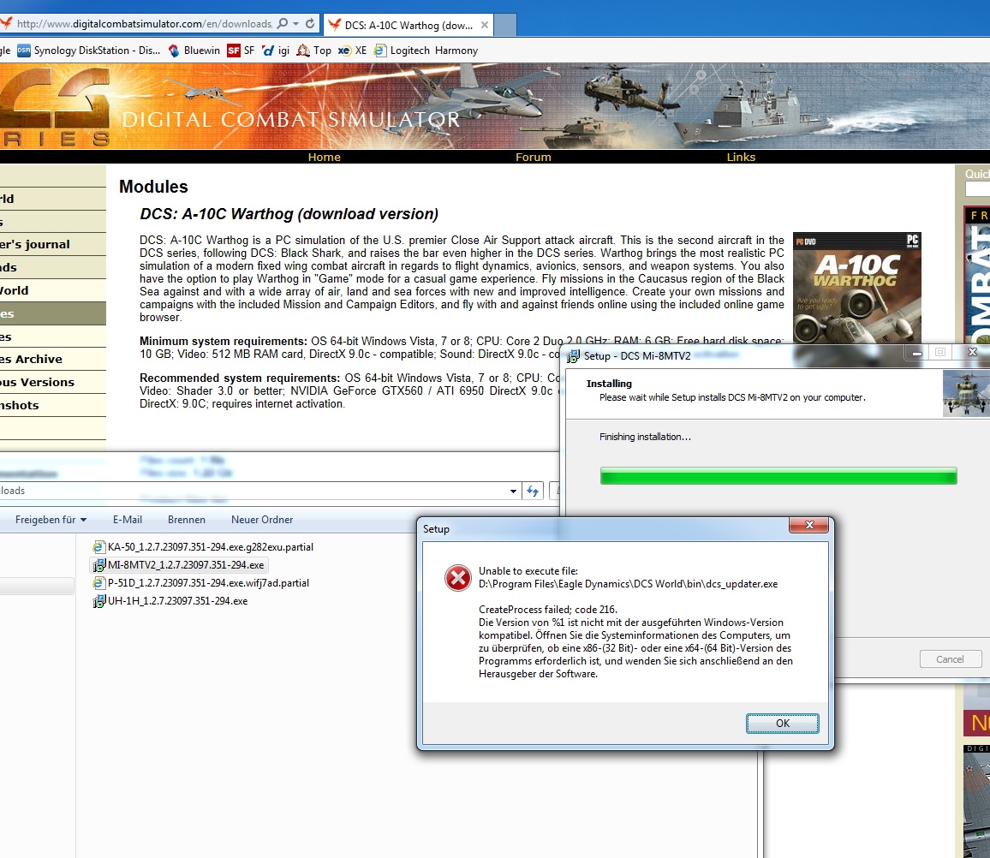Image resolution: width=990 pixels, height=858 pixels.
Task: Click the search magnifier in the address bar
Action: click(x=283, y=24)
